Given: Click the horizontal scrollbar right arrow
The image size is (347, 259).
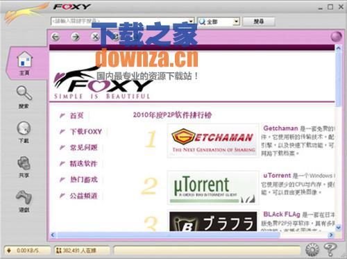Looking at the screenshot, I should [331, 235].
